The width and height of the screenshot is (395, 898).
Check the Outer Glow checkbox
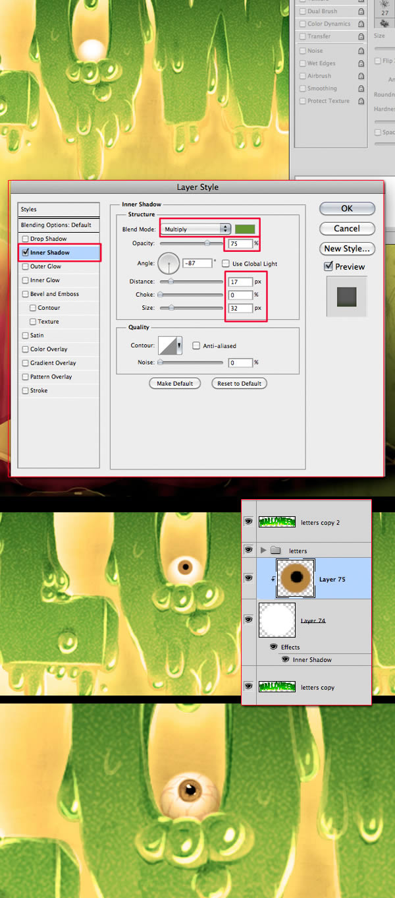coord(26,266)
